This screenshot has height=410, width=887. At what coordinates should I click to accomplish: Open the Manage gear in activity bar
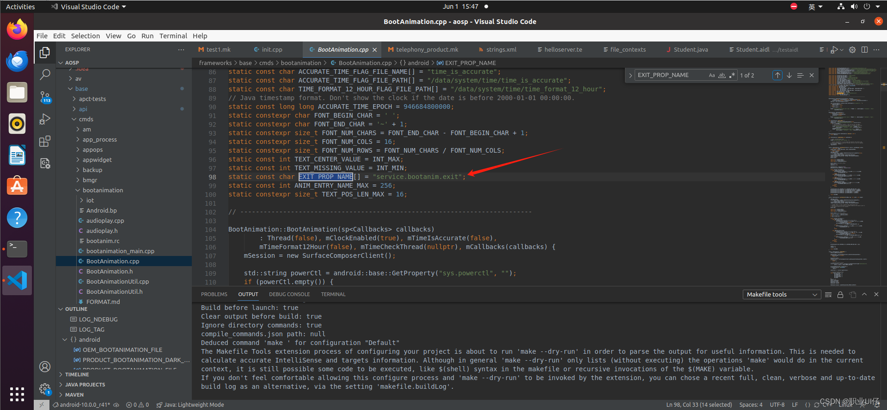click(45, 389)
